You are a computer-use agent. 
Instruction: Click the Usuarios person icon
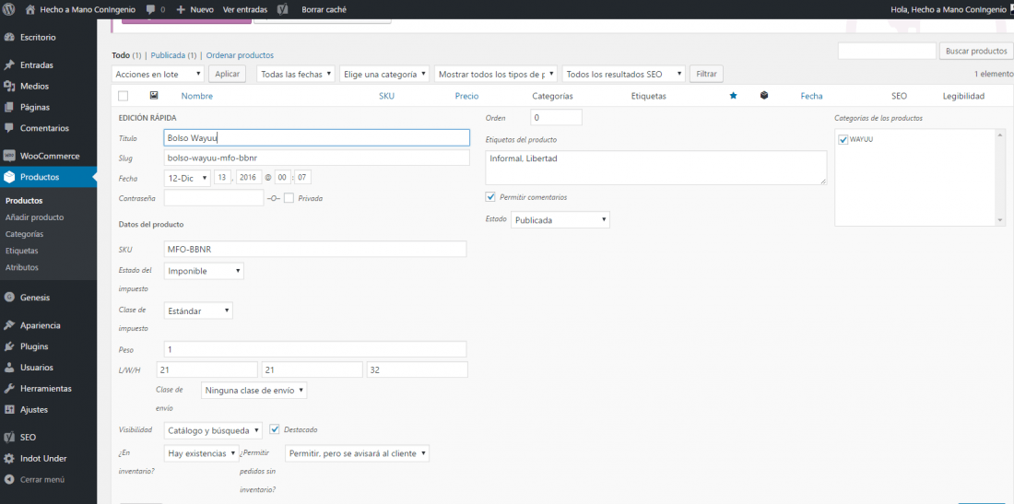click(9, 367)
